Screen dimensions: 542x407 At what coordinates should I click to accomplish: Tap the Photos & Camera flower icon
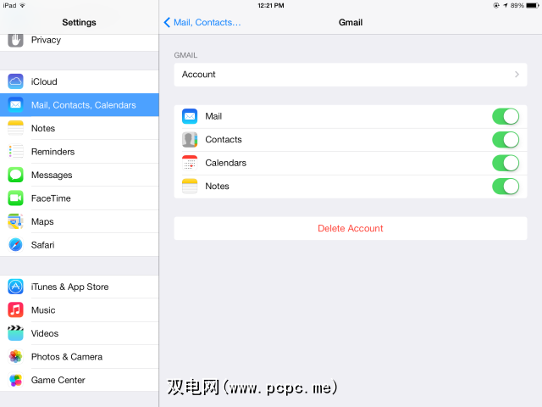point(15,356)
